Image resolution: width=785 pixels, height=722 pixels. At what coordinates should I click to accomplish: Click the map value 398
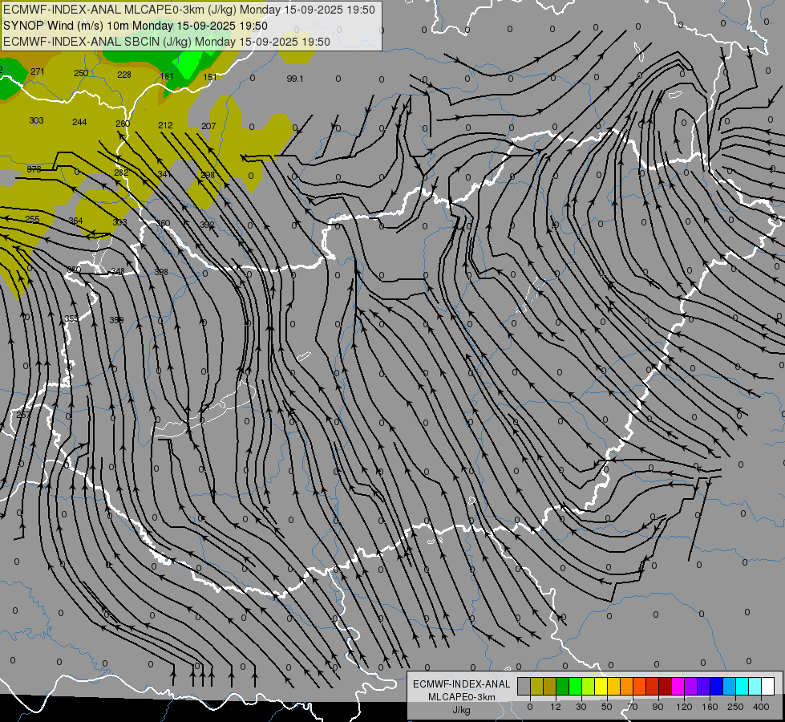point(161,272)
